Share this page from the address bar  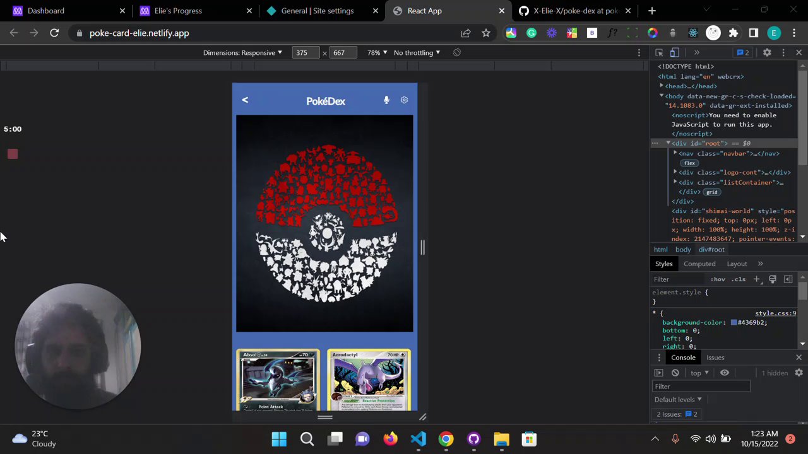[x=466, y=33]
